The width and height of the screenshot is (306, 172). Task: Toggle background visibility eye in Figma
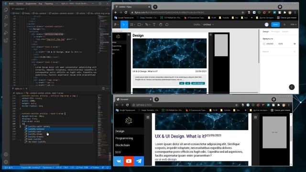(x=295, y=43)
